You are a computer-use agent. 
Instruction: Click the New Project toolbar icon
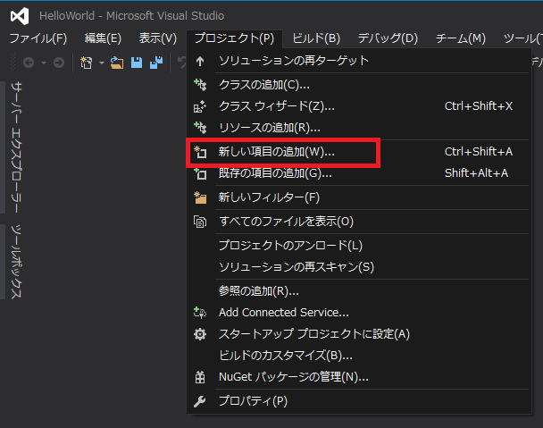click(87, 63)
